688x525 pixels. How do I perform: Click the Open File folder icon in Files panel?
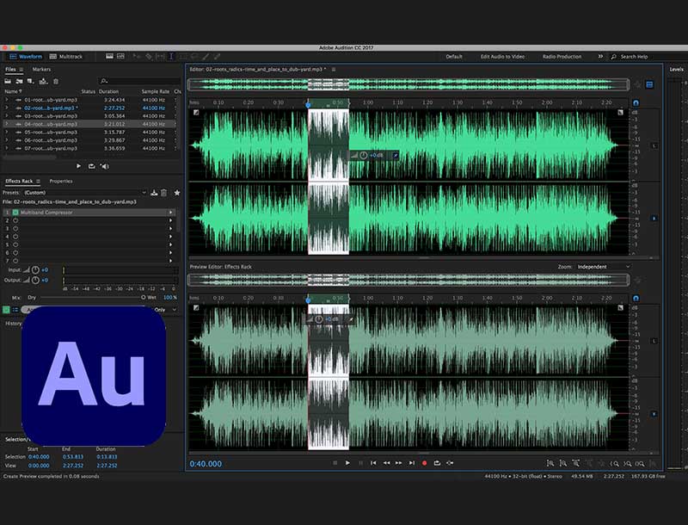tap(9, 81)
